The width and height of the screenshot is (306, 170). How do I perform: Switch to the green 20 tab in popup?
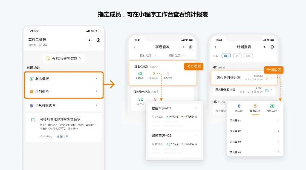click(272, 108)
